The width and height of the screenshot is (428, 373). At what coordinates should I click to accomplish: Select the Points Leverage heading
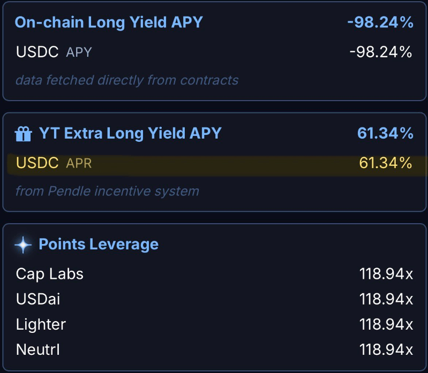(x=99, y=245)
